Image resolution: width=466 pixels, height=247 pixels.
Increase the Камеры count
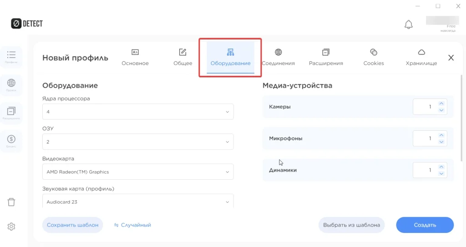441,104
